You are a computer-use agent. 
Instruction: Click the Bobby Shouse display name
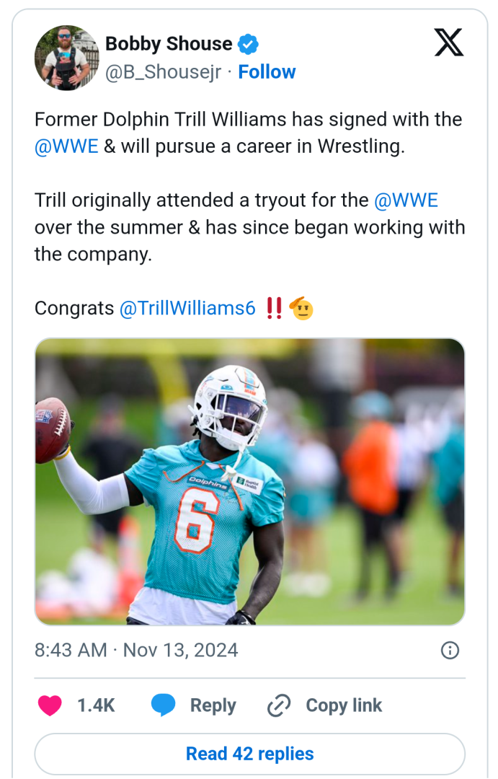click(x=169, y=44)
